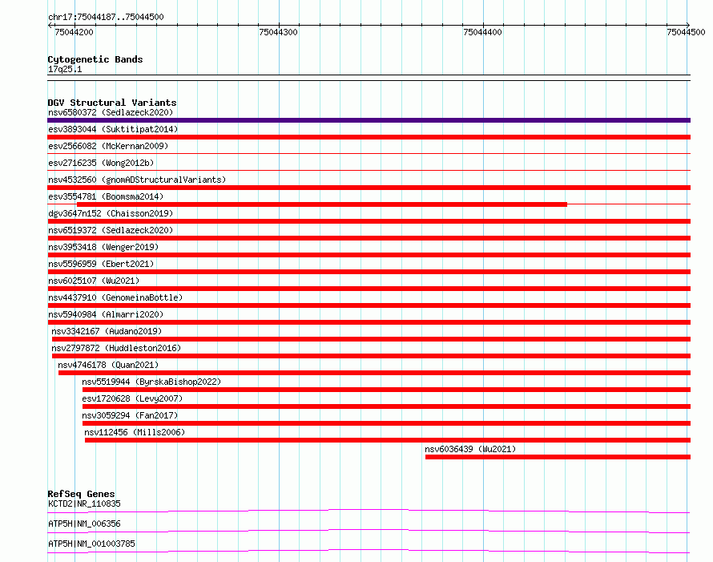This screenshot has height=562, width=713.
Task: Select ATP5H|NM_001003785 gene label
Action: [x=91, y=544]
